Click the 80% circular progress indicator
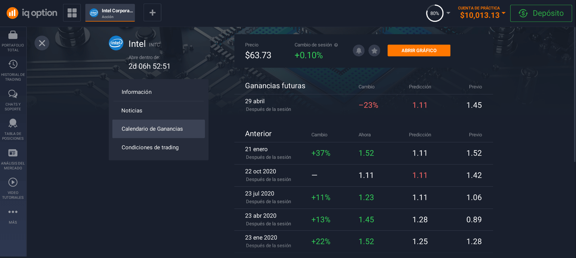 434,13
